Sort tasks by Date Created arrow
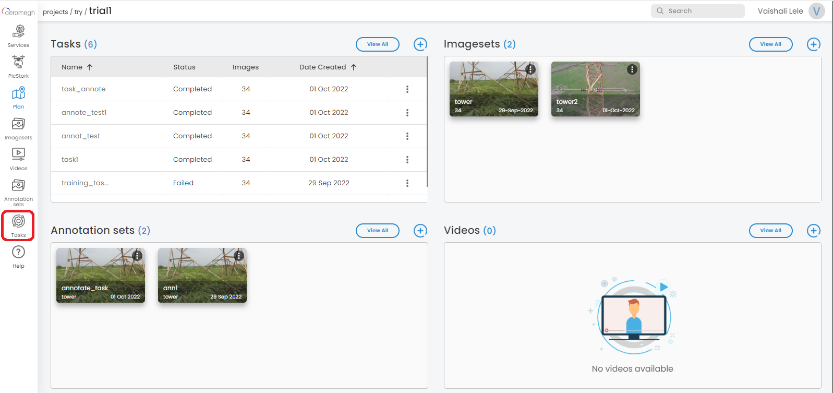 point(354,67)
